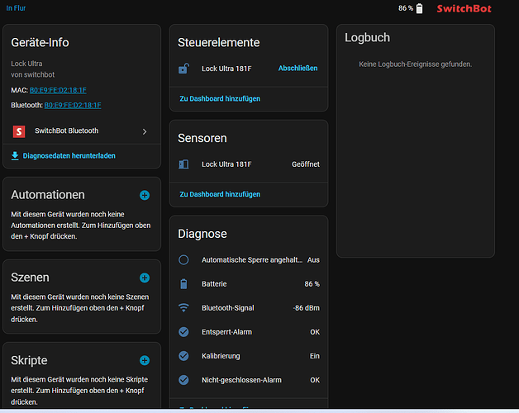The height and width of the screenshot is (413, 519).
Task: Click the Wi-Fi signal icon for Bluetooth-Signal
Action: coord(183,308)
